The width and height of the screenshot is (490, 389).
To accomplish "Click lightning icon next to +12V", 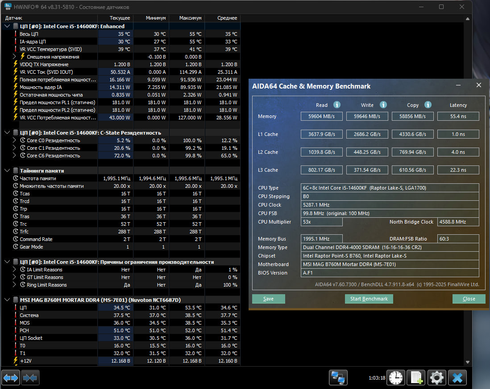I will point(15,360).
